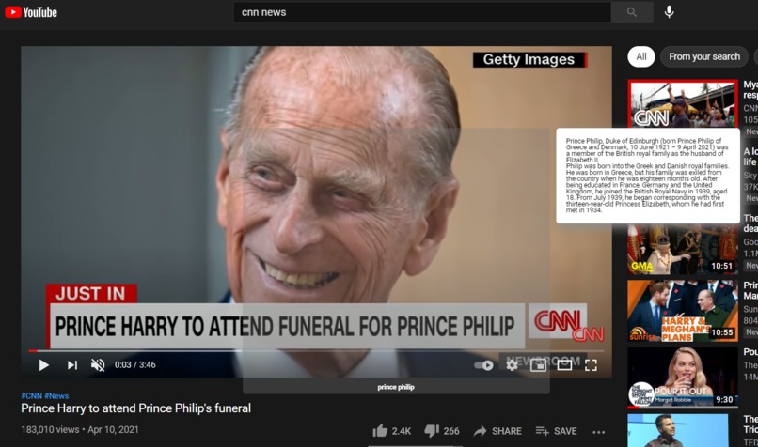Like the video with thumbs up
Viewport: 758px width, 447px height.
click(391, 431)
